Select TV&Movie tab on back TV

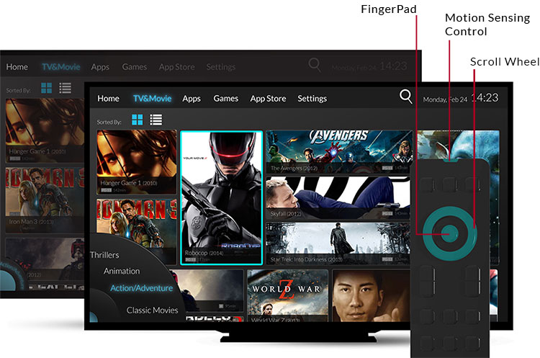[61, 67]
